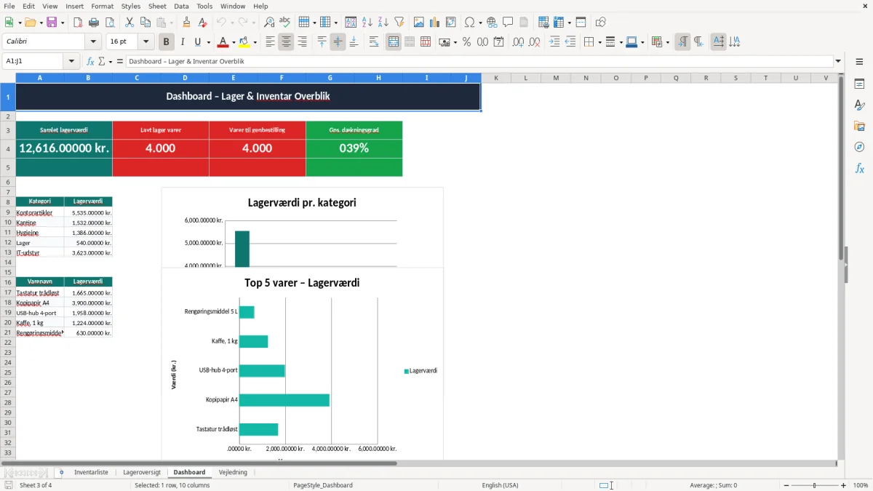This screenshot has height=491, width=873.
Task: Define print area
Action: (x=543, y=23)
